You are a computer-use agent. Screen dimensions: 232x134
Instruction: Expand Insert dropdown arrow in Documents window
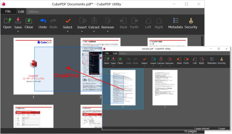tap(82, 31)
